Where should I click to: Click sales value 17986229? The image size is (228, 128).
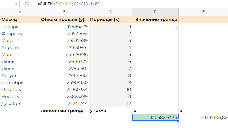pyautogui.click(x=64, y=26)
